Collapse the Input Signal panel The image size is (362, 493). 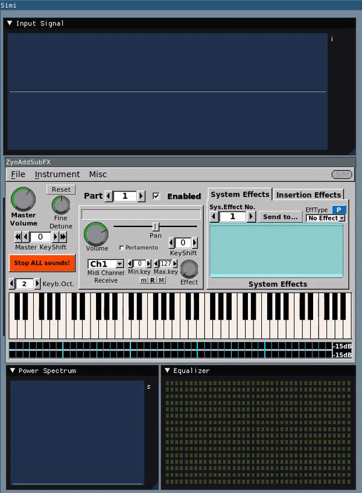pyautogui.click(x=10, y=24)
